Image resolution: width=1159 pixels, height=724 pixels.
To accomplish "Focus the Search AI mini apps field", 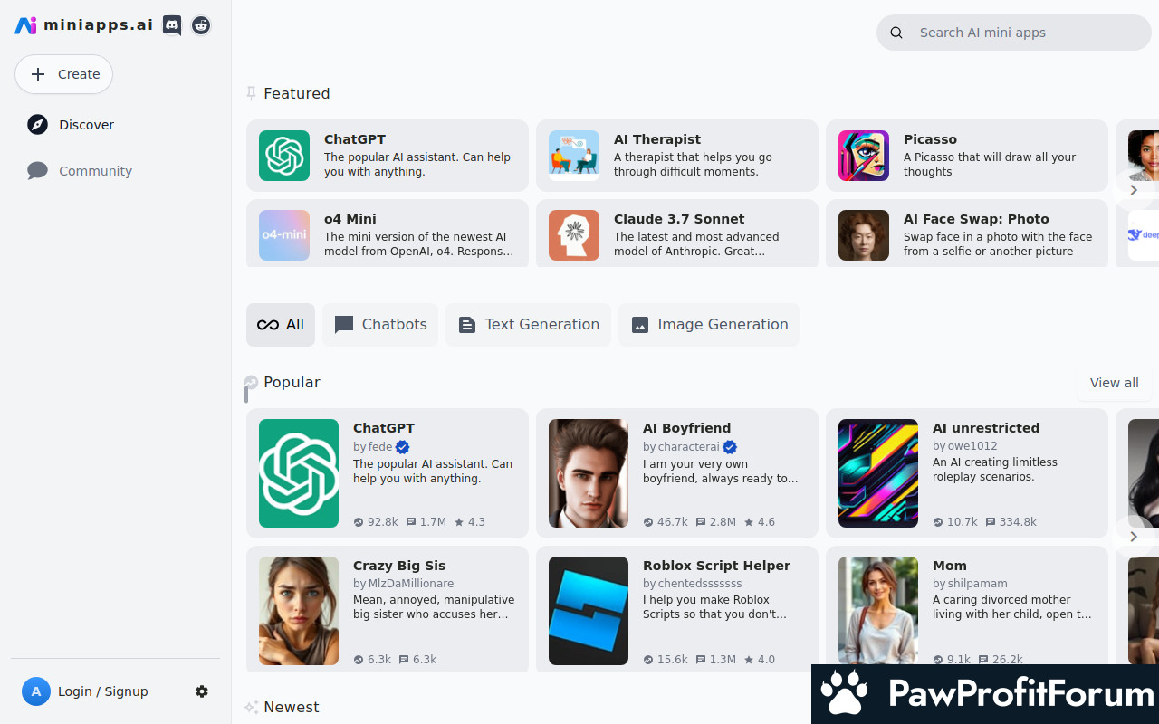I will click(x=1014, y=33).
